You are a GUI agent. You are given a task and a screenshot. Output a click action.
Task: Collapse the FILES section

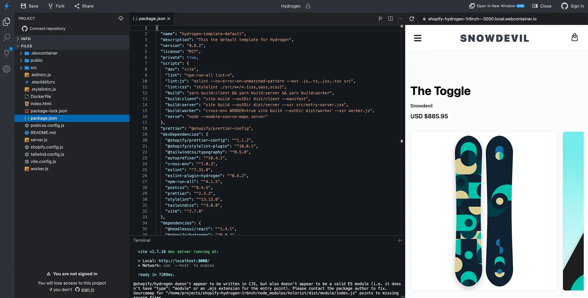(x=72, y=46)
